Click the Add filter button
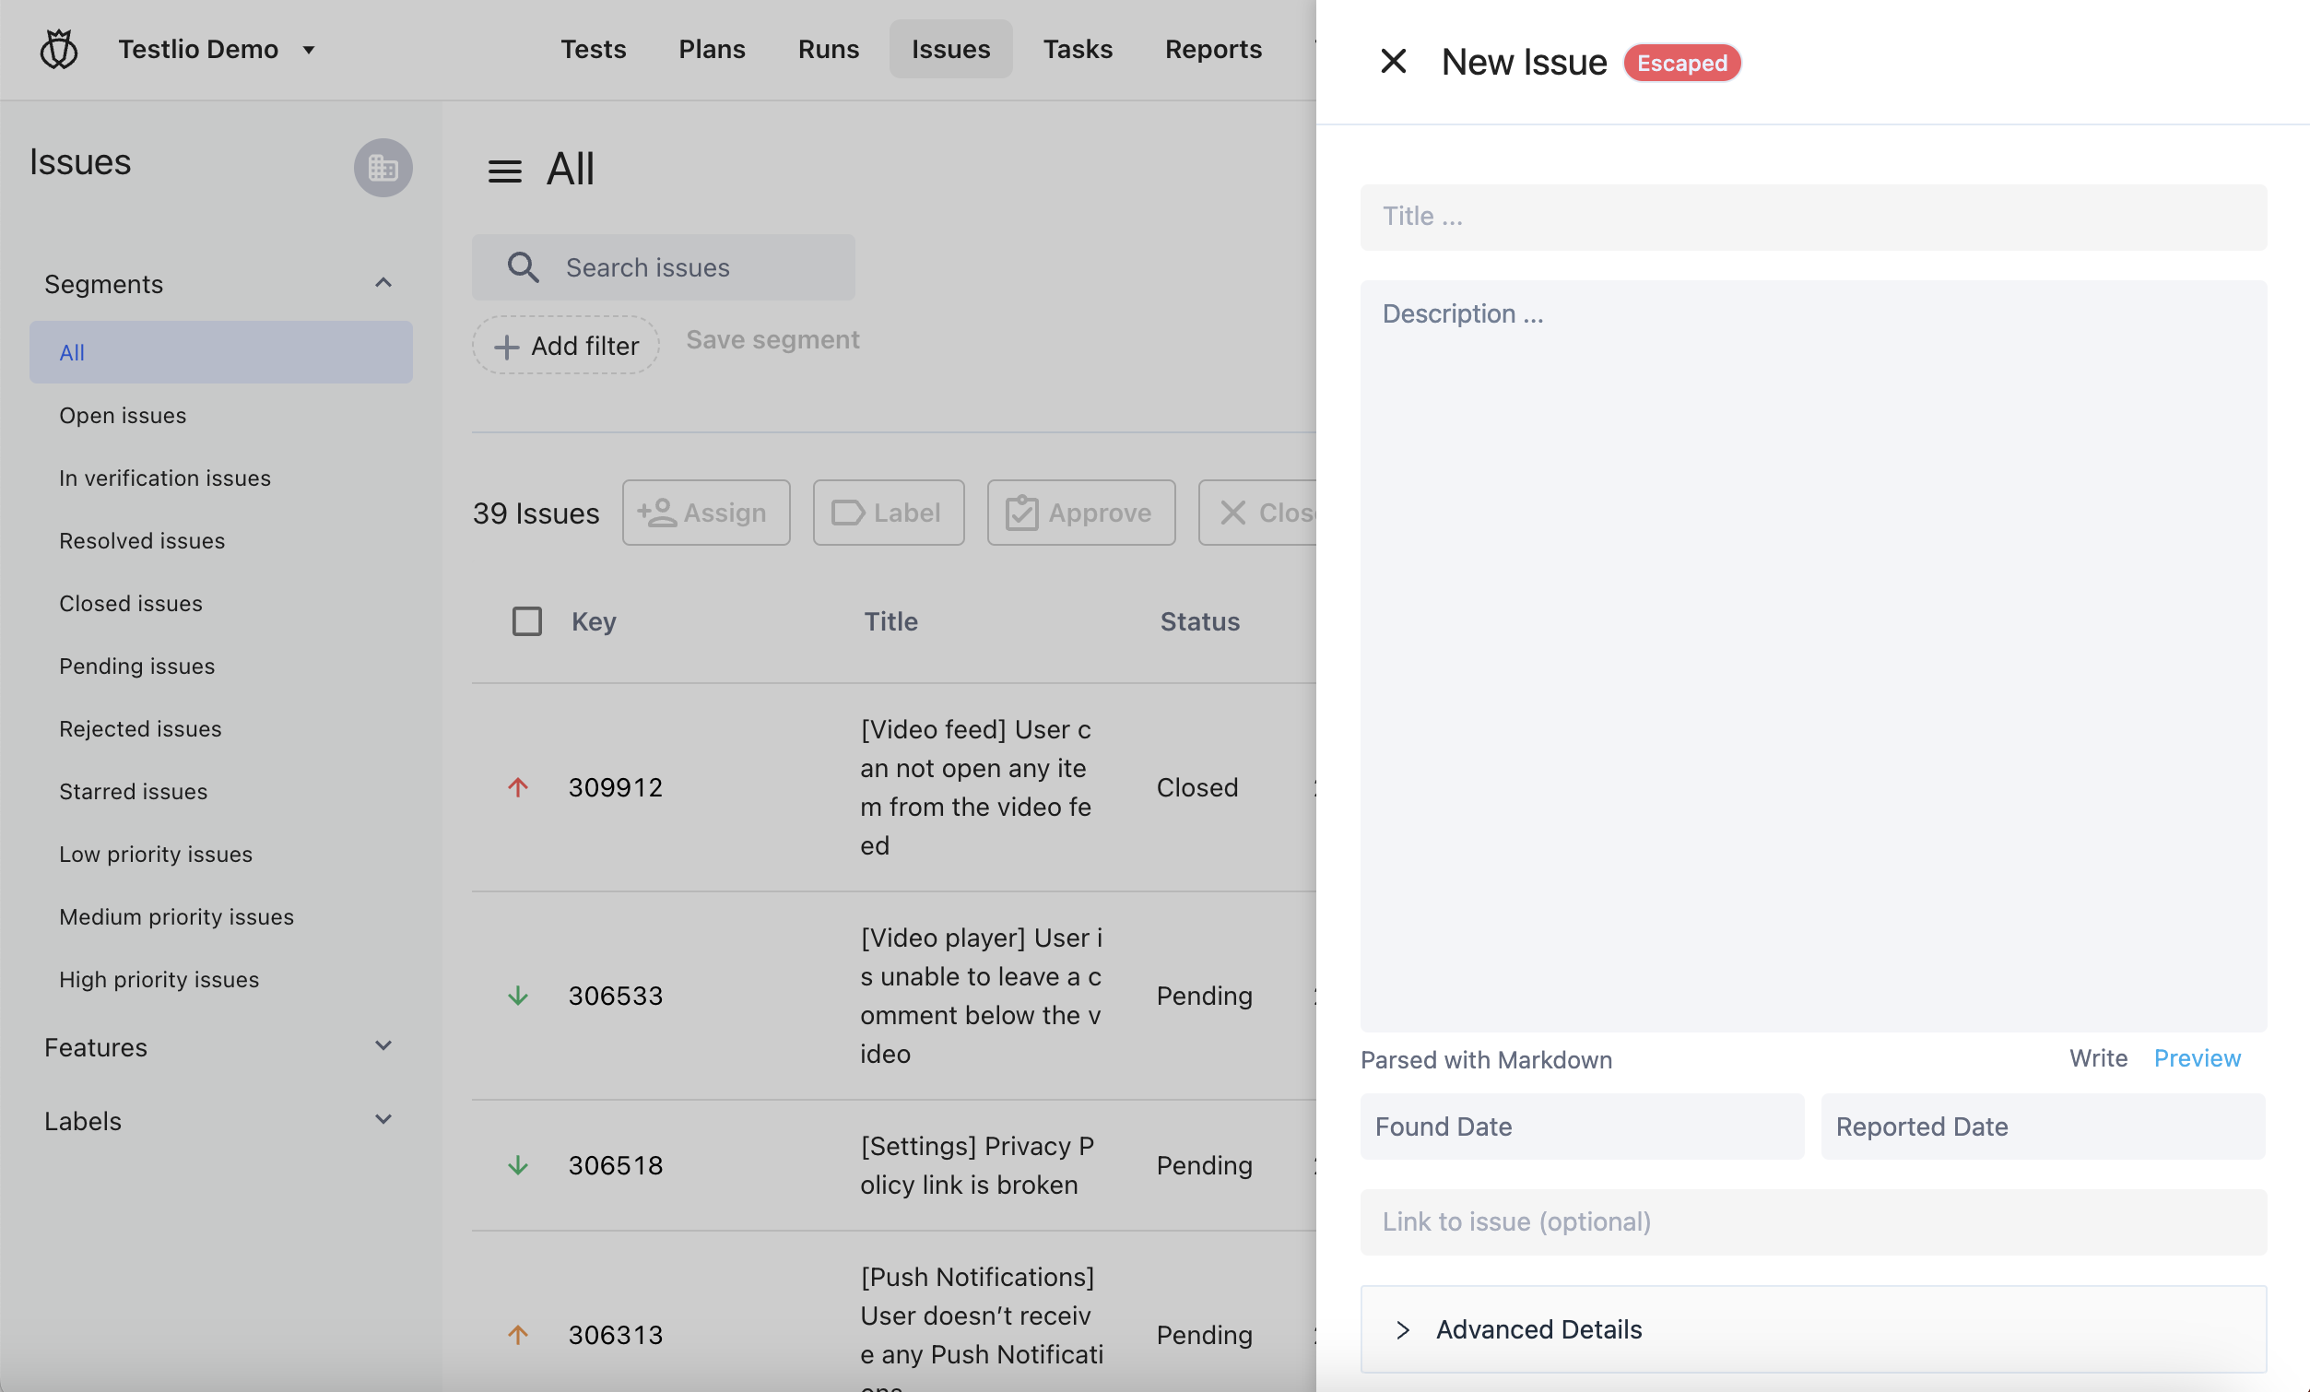Image resolution: width=2310 pixels, height=1392 pixels. pos(565,345)
